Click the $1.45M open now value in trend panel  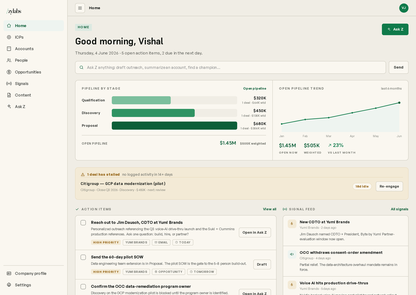pos(288,146)
